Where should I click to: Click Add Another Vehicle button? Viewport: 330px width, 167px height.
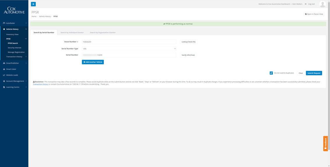93,62
